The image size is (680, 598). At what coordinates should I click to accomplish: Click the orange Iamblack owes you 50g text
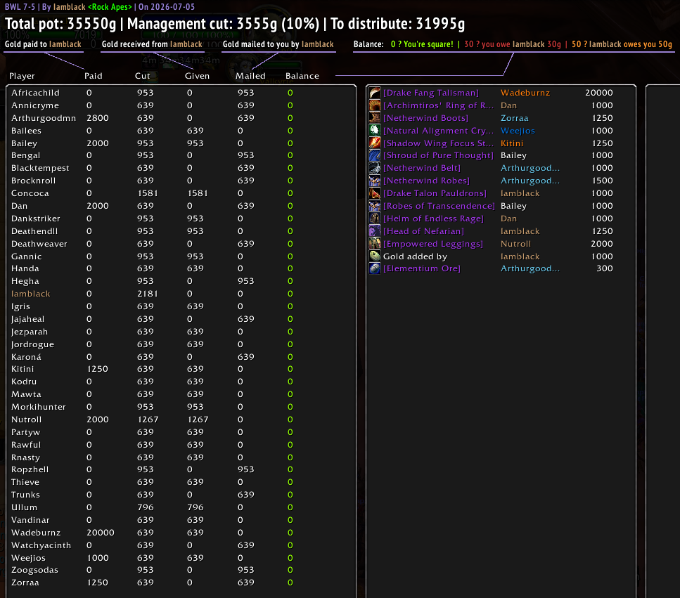pyautogui.click(x=622, y=44)
